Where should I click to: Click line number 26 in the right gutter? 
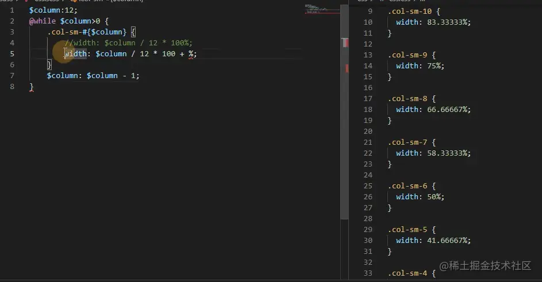(368, 196)
